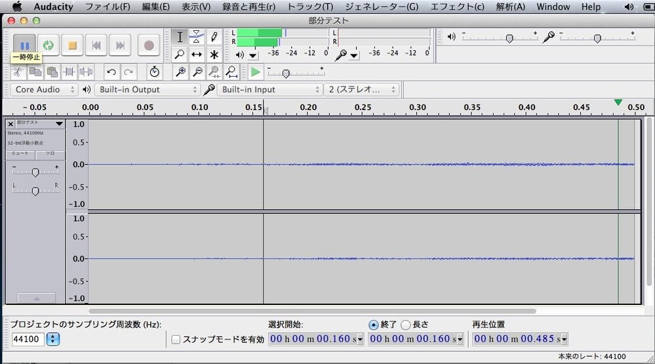Undo the last action
This screenshot has height=364, width=655.
tap(111, 72)
